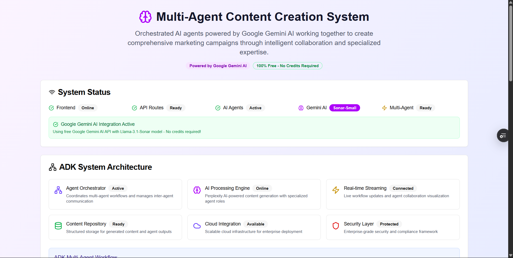Click the Perplexity AI-powered content generation description

256,199
